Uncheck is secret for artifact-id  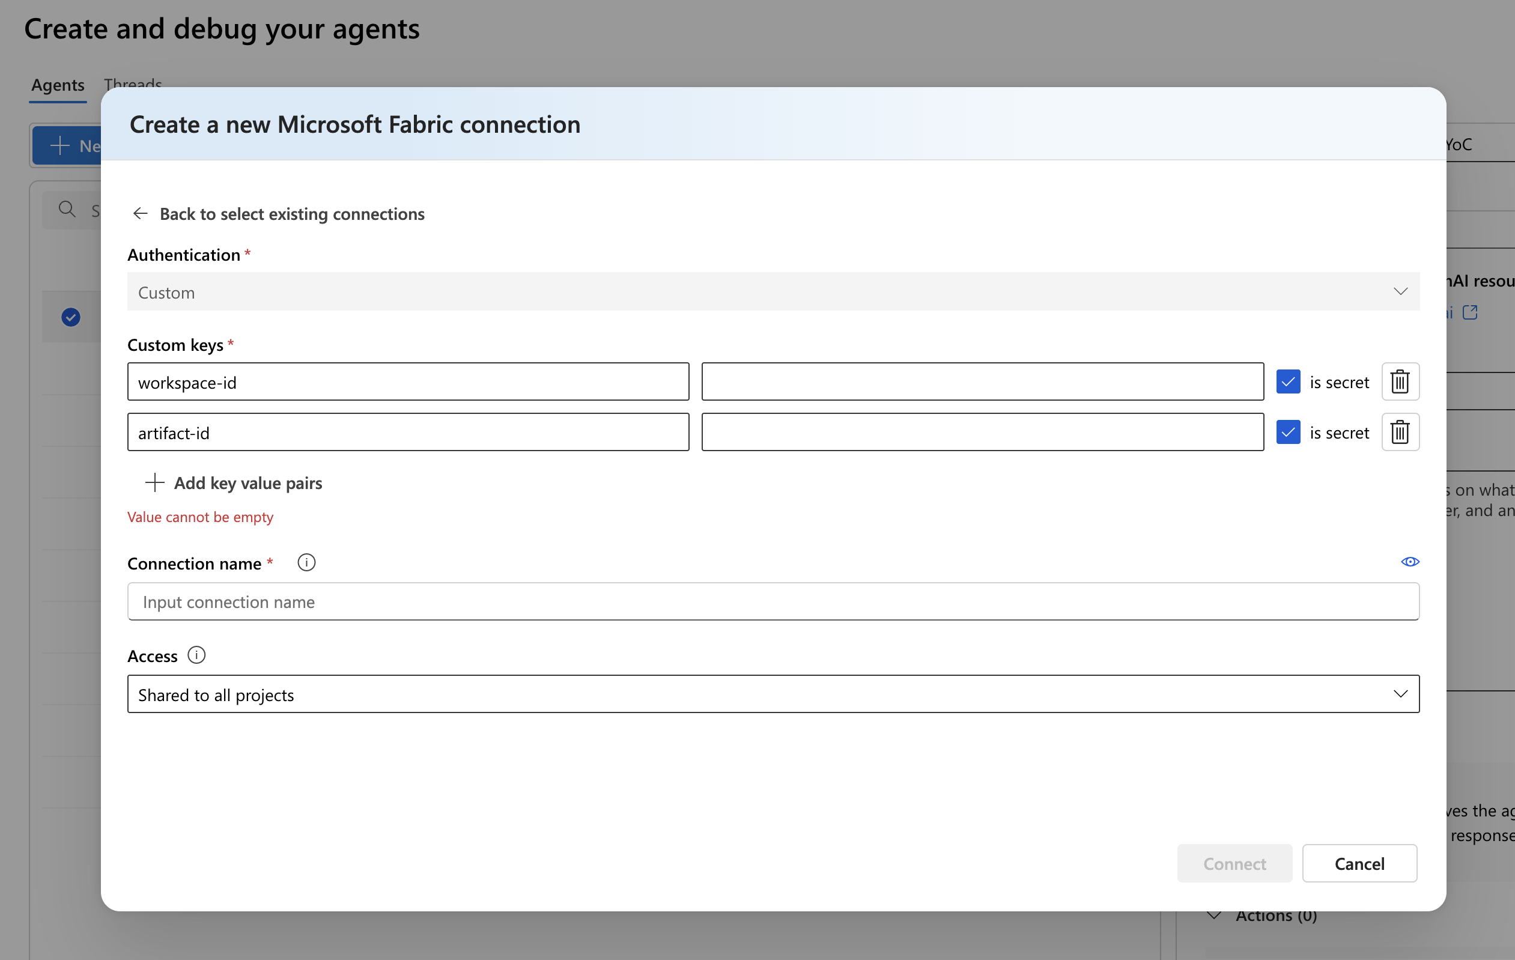1288,432
